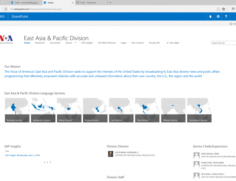The width and height of the screenshot is (236, 181).
Task: Close the Home browser tab
Action: 72,3
